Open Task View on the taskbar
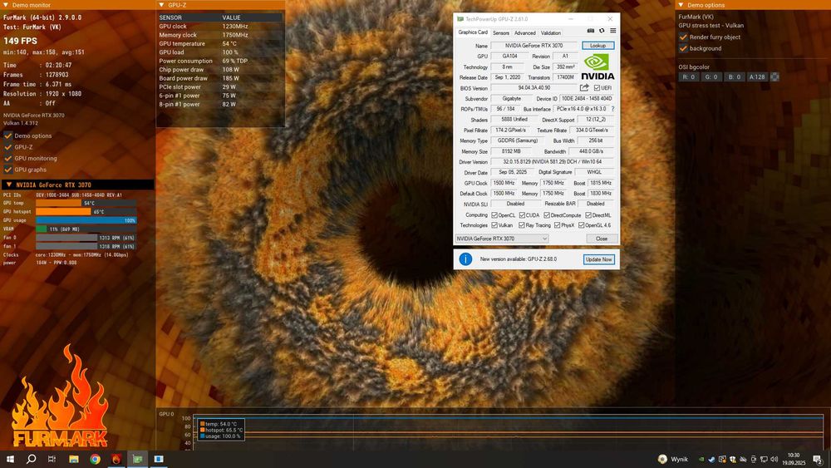Viewport: 831px width, 468px height. (52, 459)
